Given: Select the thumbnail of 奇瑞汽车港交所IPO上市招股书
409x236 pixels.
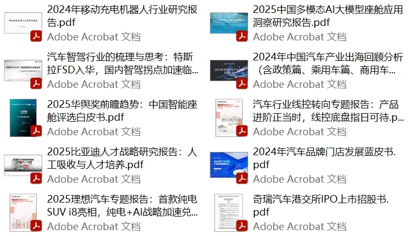Looking at the screenshot, I should (x=229, y=213).
